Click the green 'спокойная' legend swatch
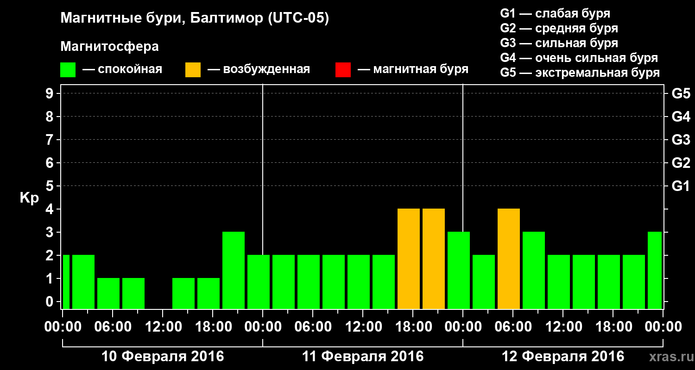This screenshot has height=370, width=695. 68,70
